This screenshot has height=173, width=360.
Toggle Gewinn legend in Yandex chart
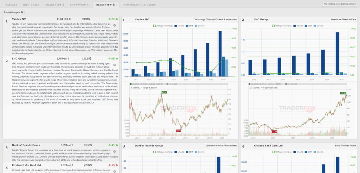[200, 26]
